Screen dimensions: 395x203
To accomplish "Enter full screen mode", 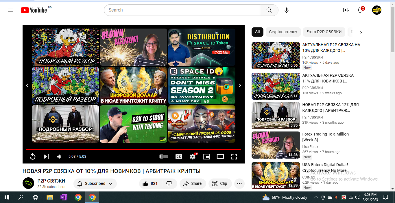I will click(234, 157).
